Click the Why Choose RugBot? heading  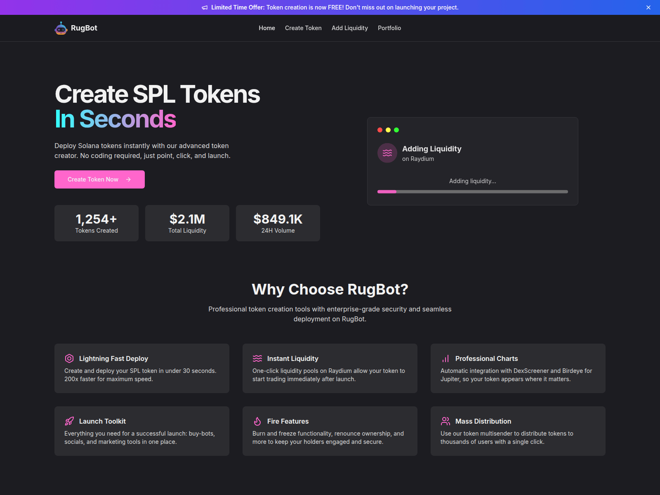(330, 290)
